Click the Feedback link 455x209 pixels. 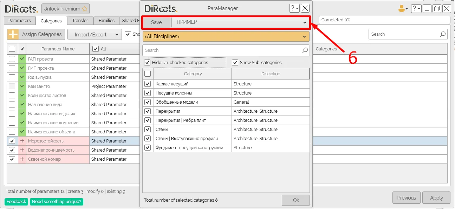click(x=16, y=202)
